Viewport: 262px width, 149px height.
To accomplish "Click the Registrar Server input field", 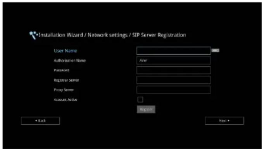I will 174,80.
